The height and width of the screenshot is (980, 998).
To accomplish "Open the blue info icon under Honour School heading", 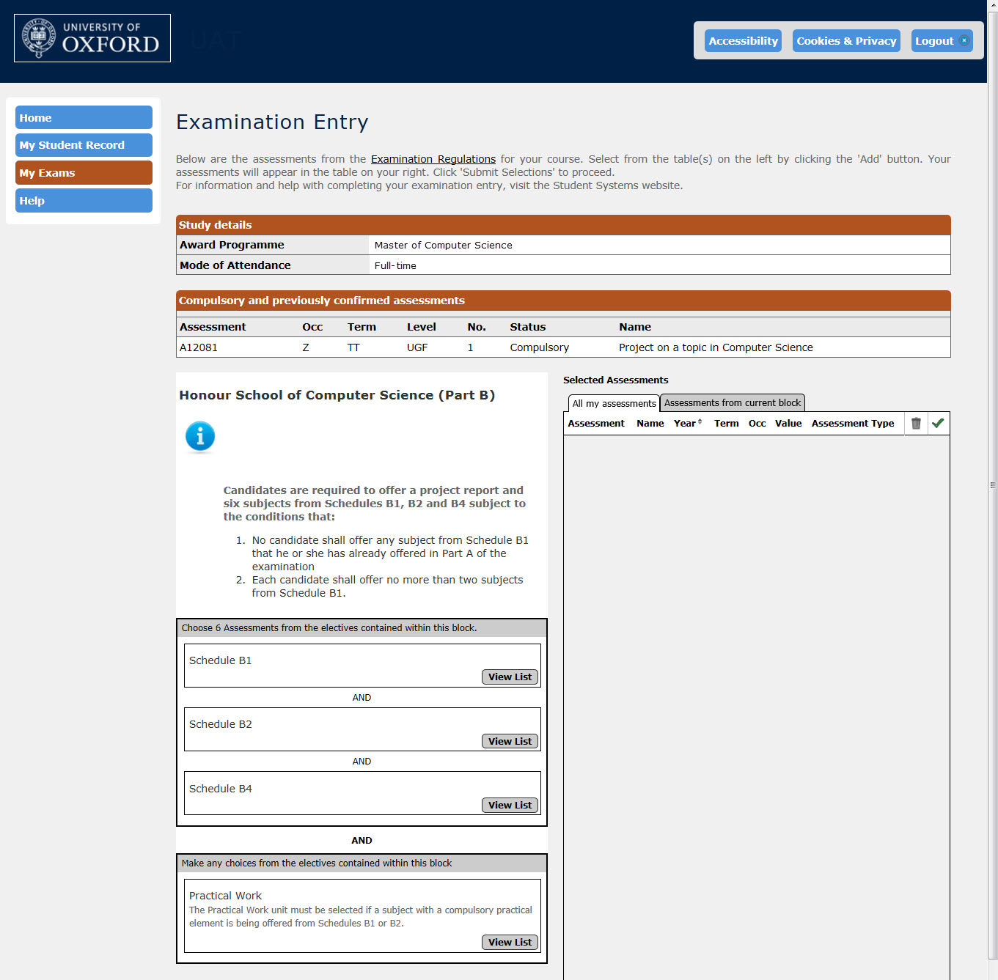I will (200, 436).
